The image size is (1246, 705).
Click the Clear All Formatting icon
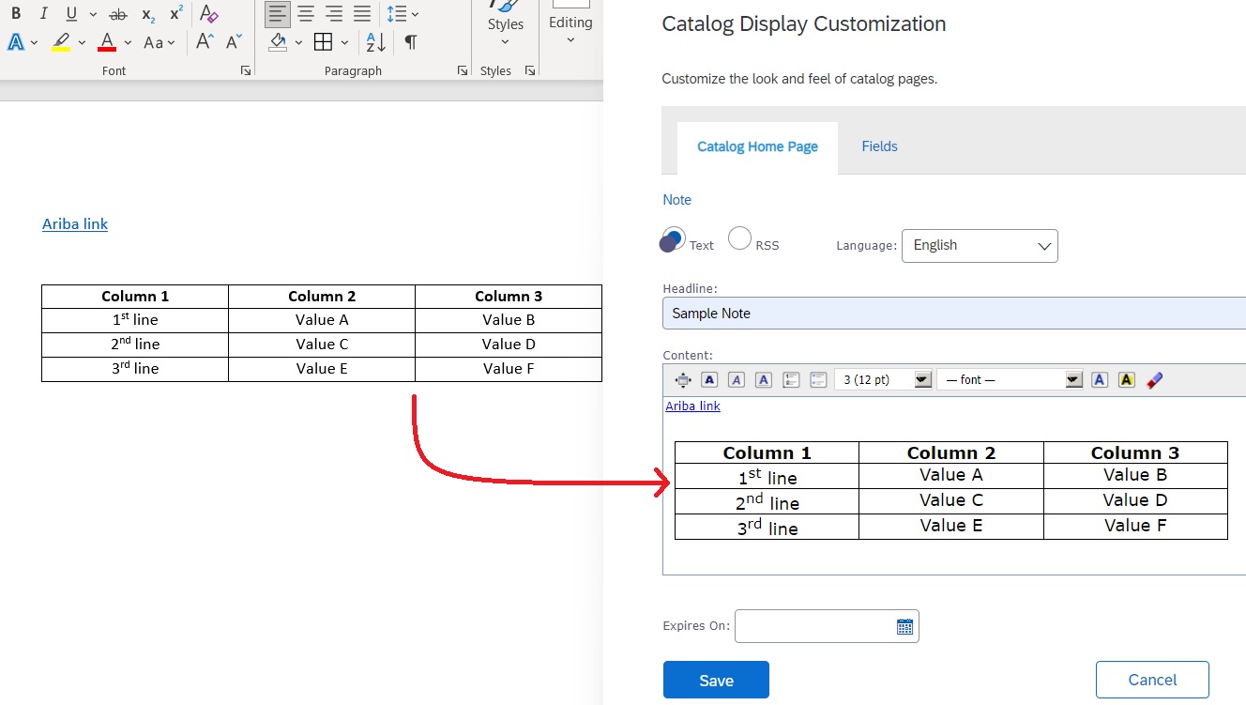click(x=210, y=14)
